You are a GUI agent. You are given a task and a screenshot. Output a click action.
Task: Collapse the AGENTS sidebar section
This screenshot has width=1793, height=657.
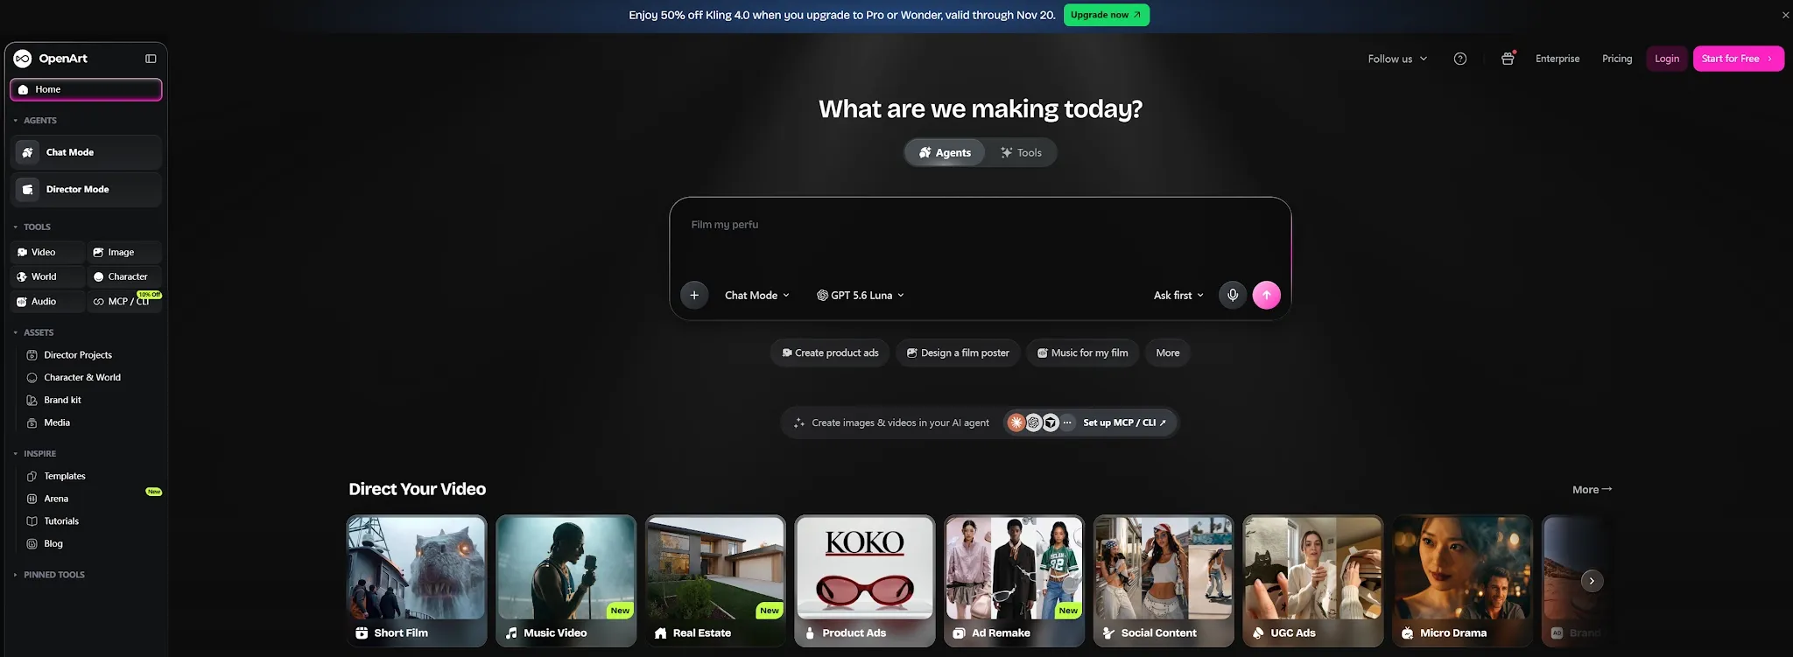(36, 121)
